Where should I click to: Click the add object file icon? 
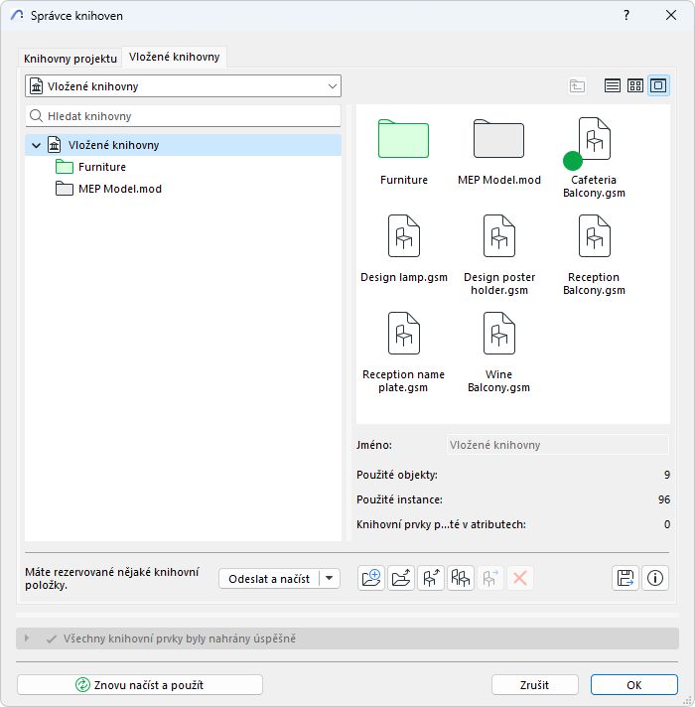click(x=431, y=578)
